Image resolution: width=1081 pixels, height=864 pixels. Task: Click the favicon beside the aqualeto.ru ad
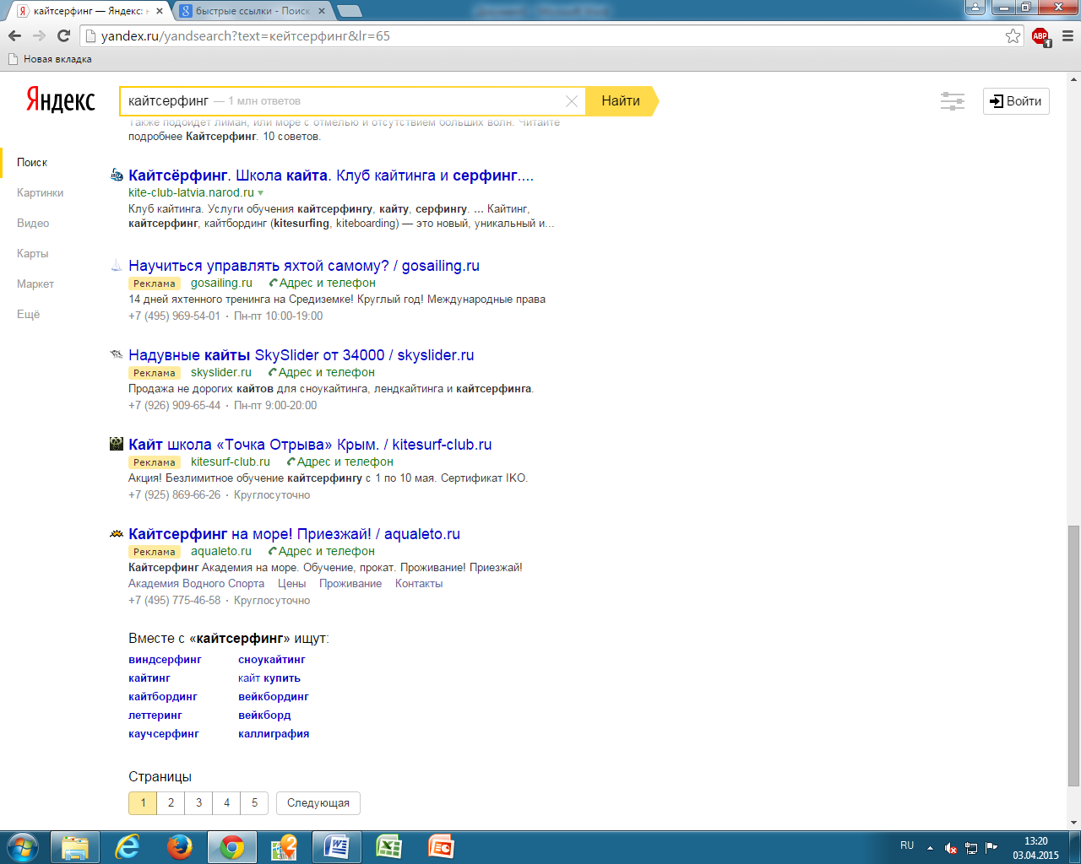coord(117,533)
